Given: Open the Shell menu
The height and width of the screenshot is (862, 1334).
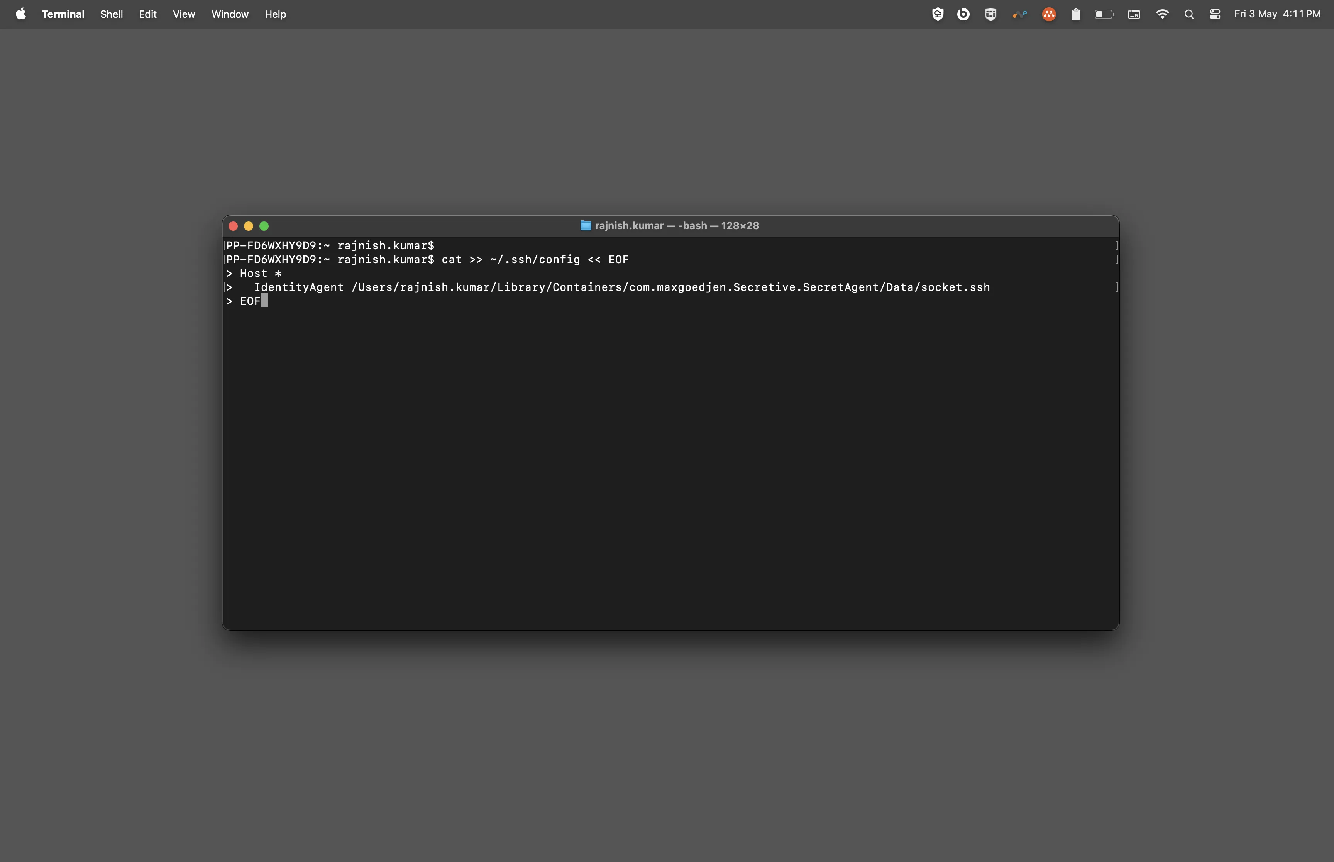Looking at the screenshot, I should [112, 14].
